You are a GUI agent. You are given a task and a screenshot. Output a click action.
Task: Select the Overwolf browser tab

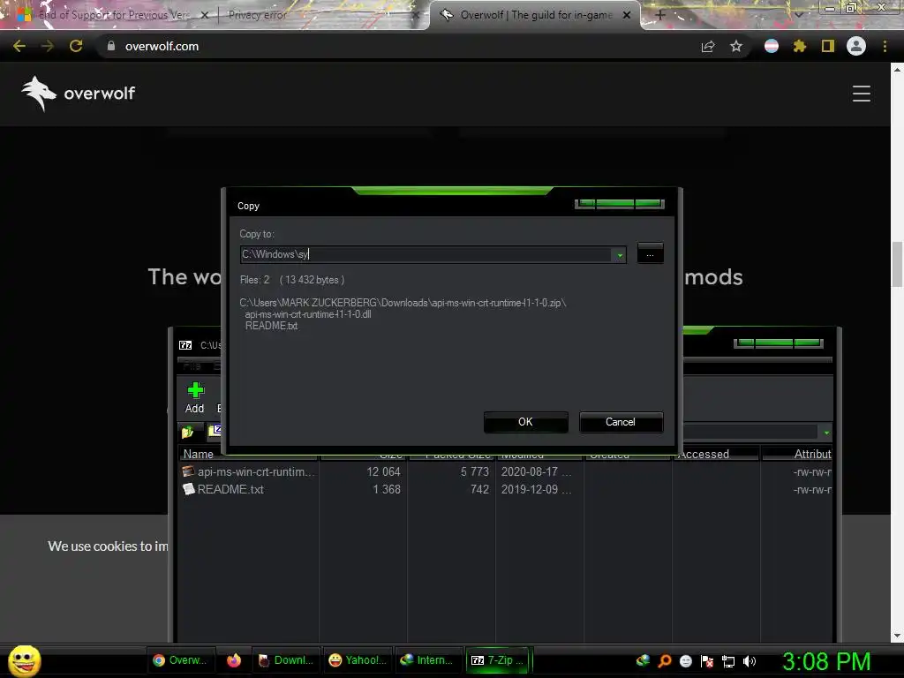(x=534, y=15)
